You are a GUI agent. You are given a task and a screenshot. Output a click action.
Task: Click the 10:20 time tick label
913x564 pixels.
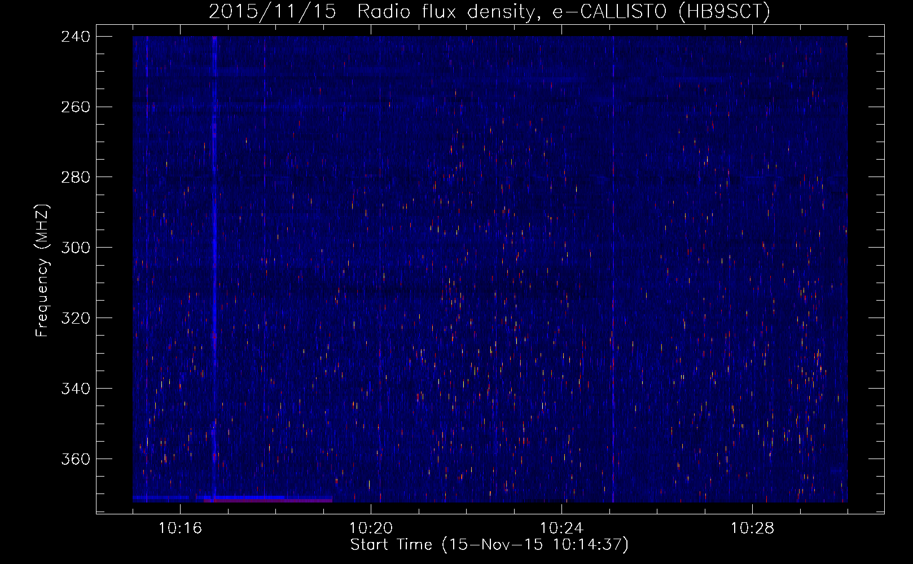coord(371,528)
